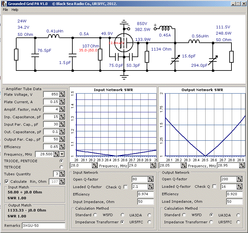Select Output Network UA3DA calculation method
This screenshot has height=233, width=248.
[238, 215]
